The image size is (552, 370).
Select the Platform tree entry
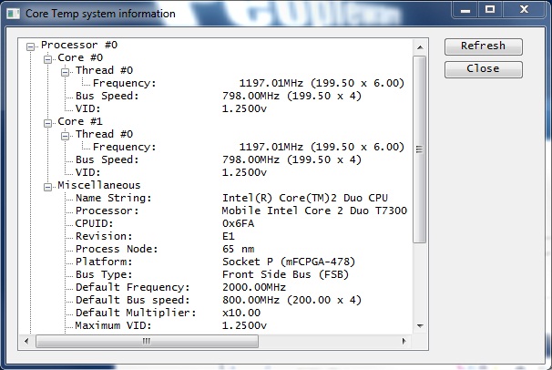(103, 262)
